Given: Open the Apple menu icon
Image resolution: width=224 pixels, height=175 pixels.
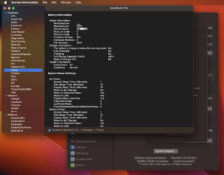Looking at the screenshot, I should (6, 2).
